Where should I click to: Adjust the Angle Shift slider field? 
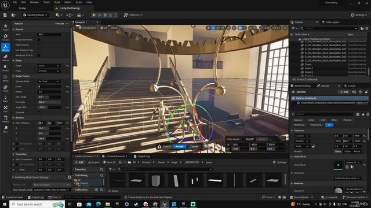click(49, 107)
